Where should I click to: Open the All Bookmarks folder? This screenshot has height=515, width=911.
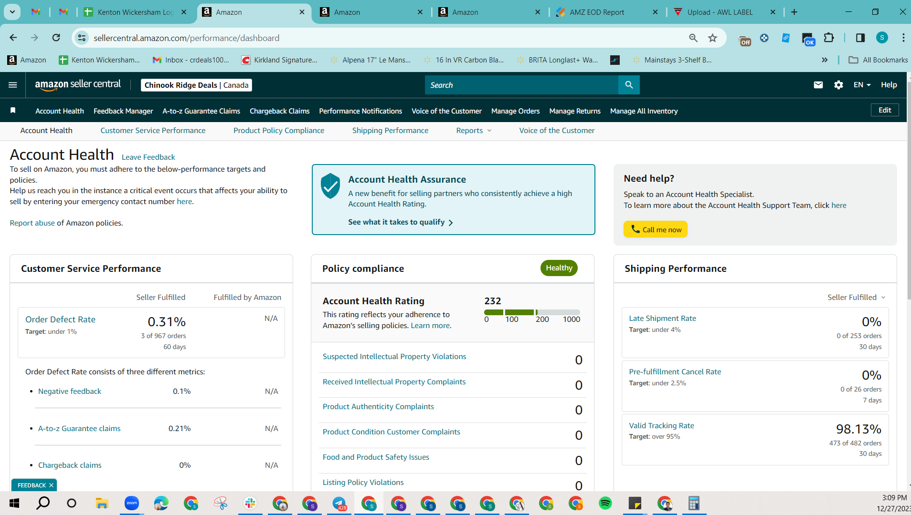click(x=878, y=60)
